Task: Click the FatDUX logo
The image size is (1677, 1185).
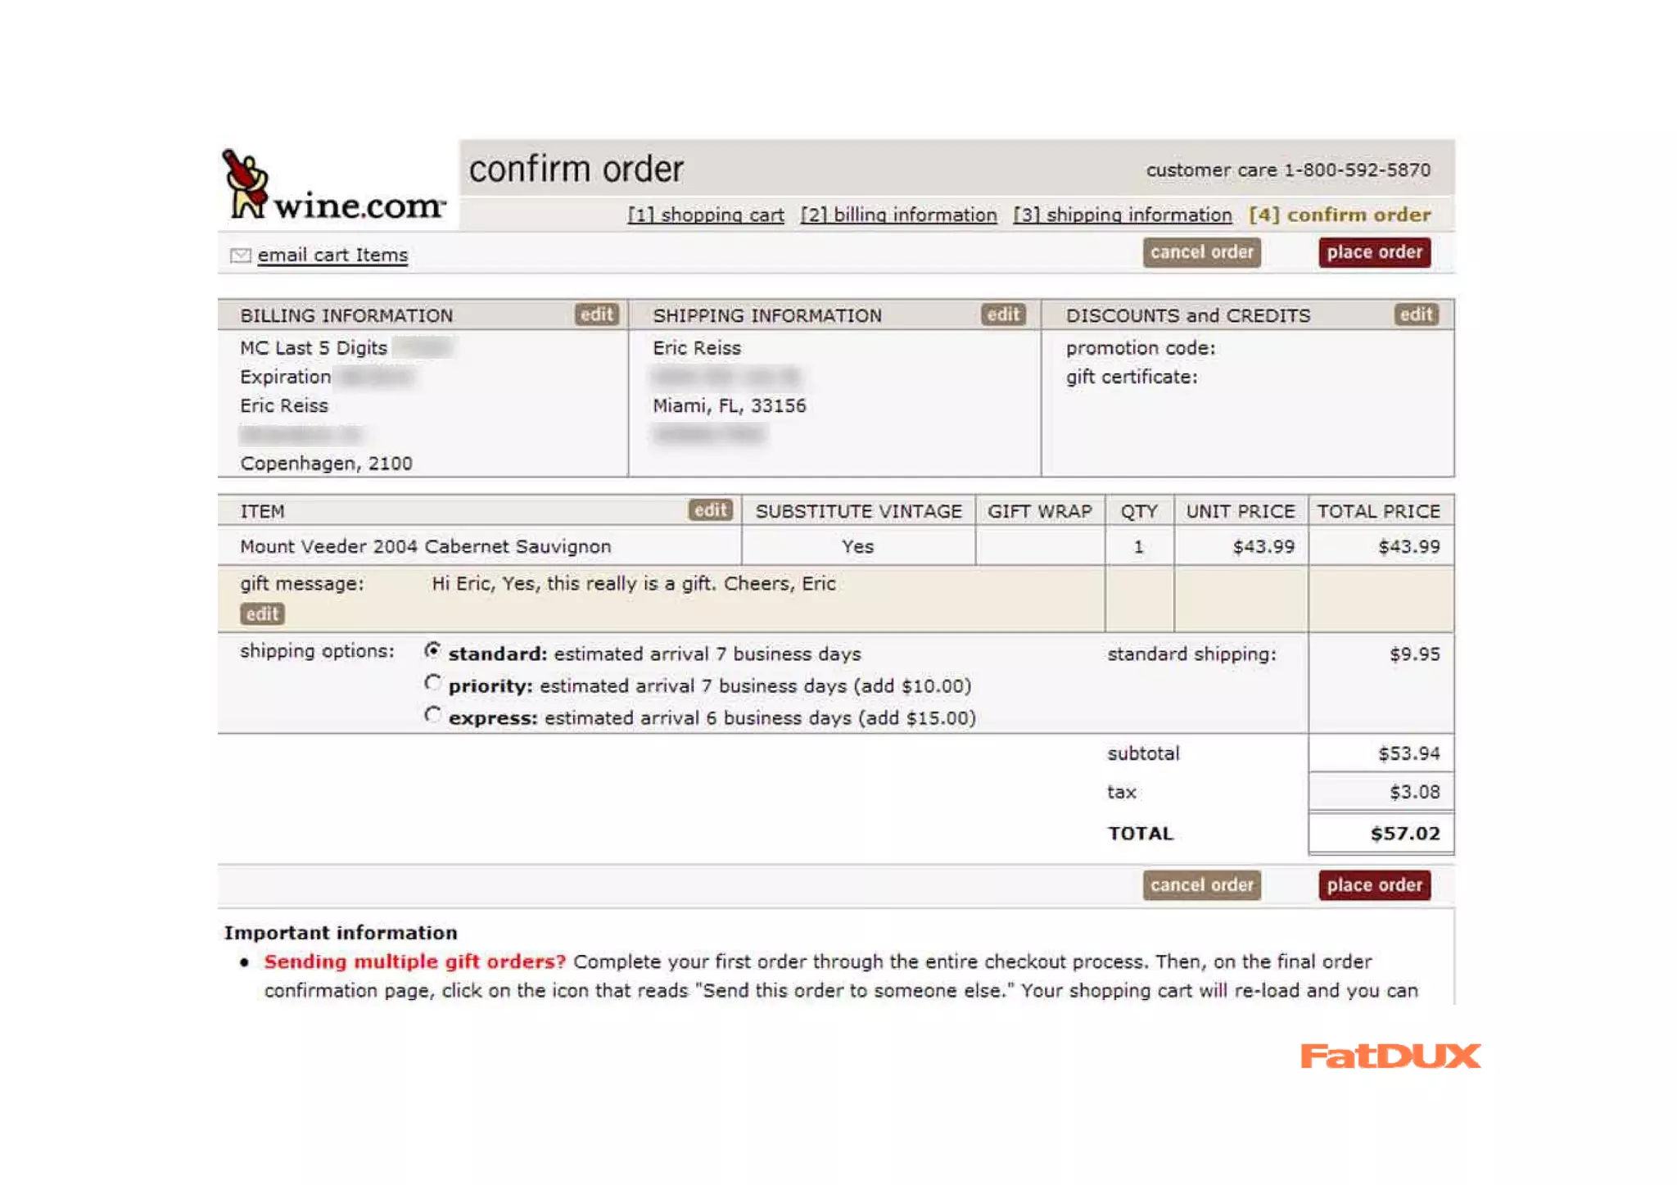Action: [x=1390, y=1056]
